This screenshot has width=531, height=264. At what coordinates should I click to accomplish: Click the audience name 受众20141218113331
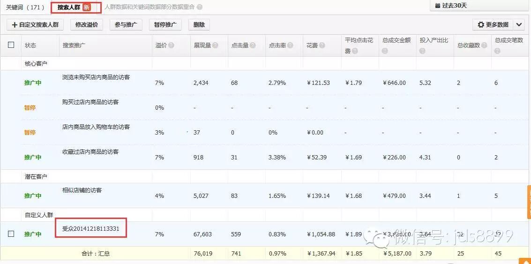[91, 228]
